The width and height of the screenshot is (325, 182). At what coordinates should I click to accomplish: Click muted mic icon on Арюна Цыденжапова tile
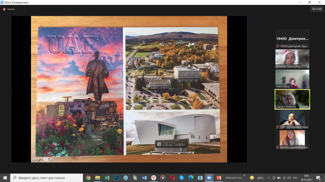point(278,147)
